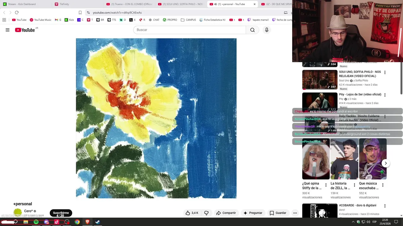The width and height of the screenshot is (403, 226).
Task: Open options for #COBARDE video
Action: [385, 206]
